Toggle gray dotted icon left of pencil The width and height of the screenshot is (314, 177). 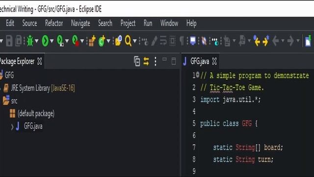[x=145, y=41]
